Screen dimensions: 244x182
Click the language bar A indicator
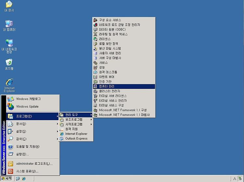click(x=235, y=179)
